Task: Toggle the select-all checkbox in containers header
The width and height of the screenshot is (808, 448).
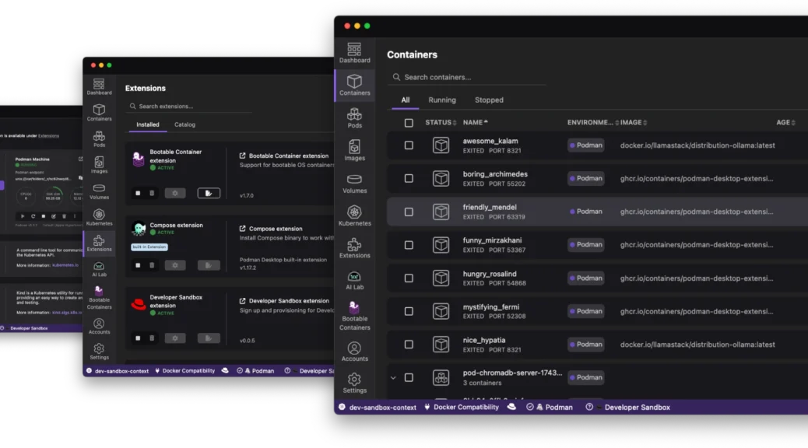Action: coord(409,123)
